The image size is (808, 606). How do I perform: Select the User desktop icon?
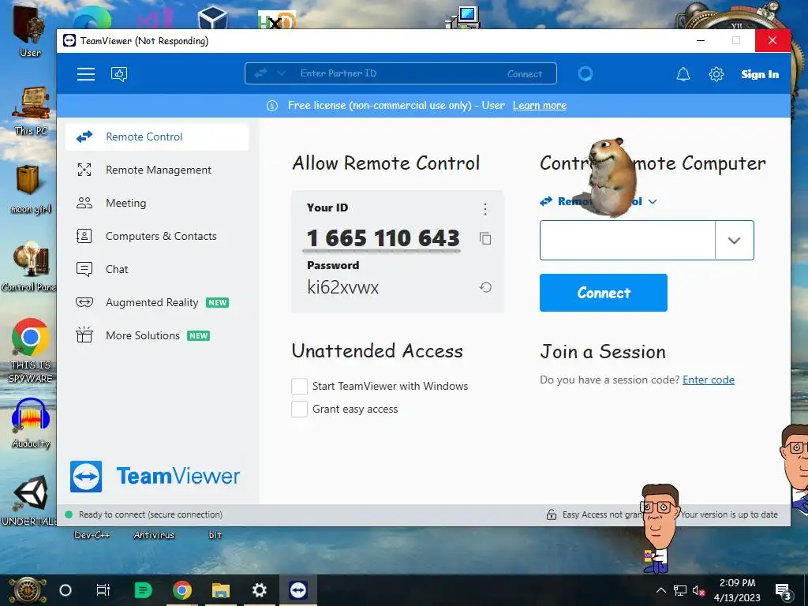click(x=30, y=30)
